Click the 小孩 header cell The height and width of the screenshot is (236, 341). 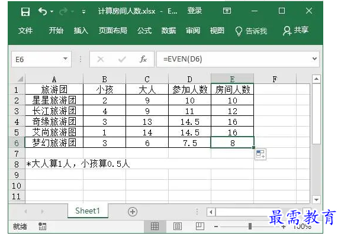point(104,89)
